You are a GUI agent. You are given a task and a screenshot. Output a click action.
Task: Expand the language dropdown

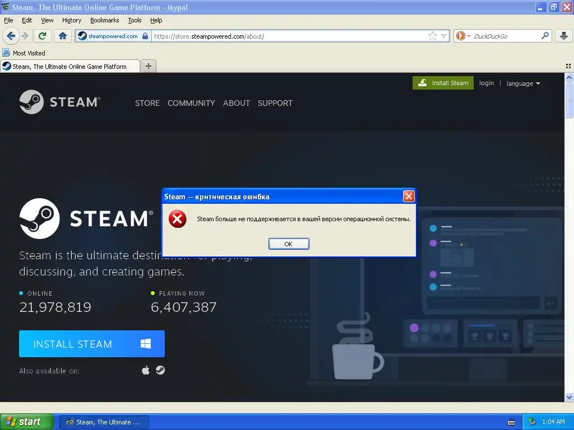[523, 83]
